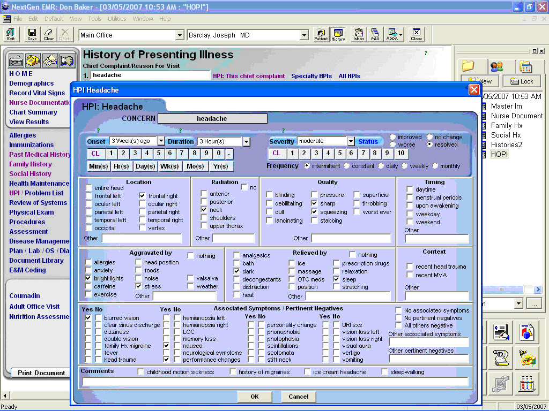
Task: Open the PAQ toolbar icon
Action: click(x=375, y=34)
